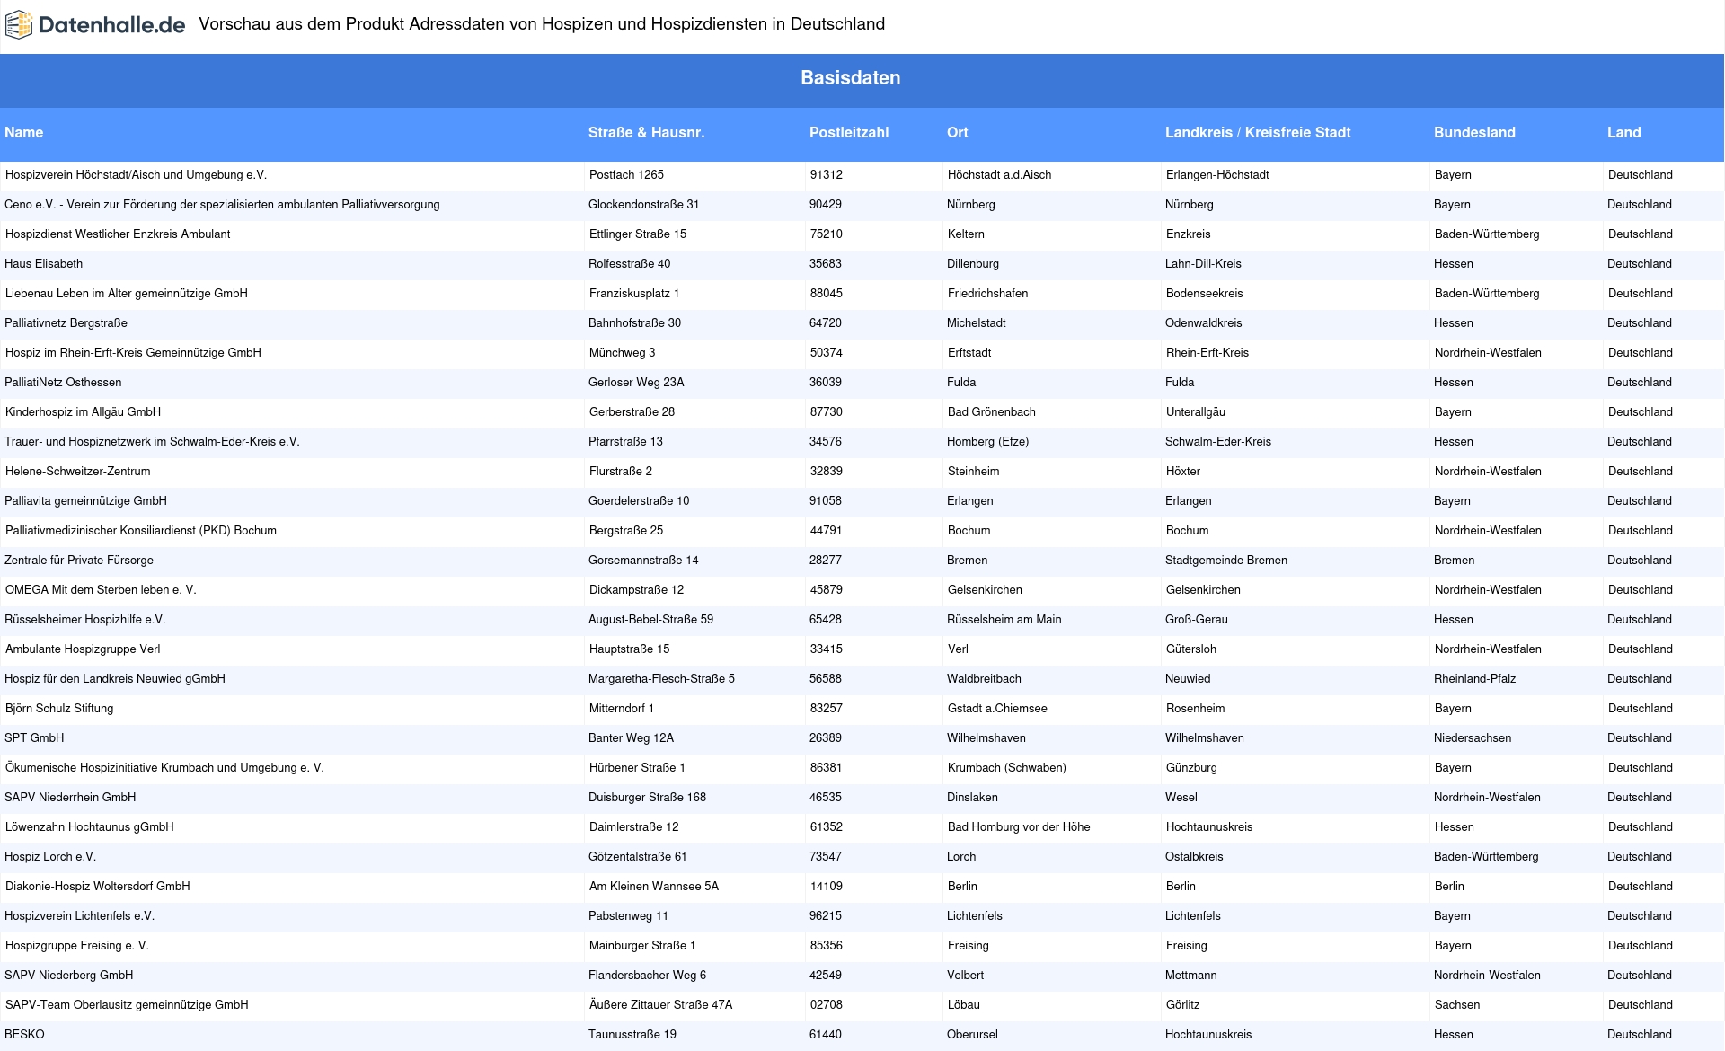The height and width of the screenshot is (1051, 1725).
Task: Select Hospiz im Rhein-Erft-Kreis Gemeinnützige GmbH
Action: click(133, 353)
